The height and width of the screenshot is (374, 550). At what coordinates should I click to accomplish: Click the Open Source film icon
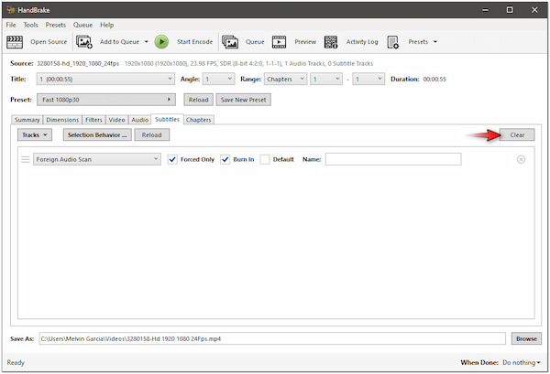(x=15, y=41)
